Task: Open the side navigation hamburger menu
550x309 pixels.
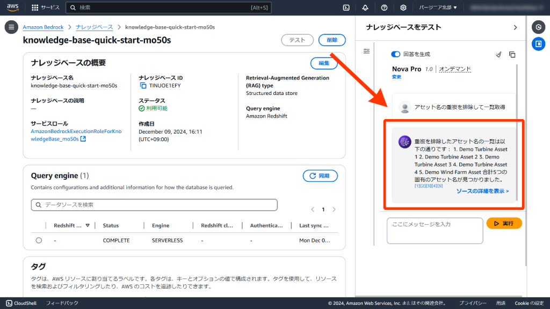Action: point(11,27)
